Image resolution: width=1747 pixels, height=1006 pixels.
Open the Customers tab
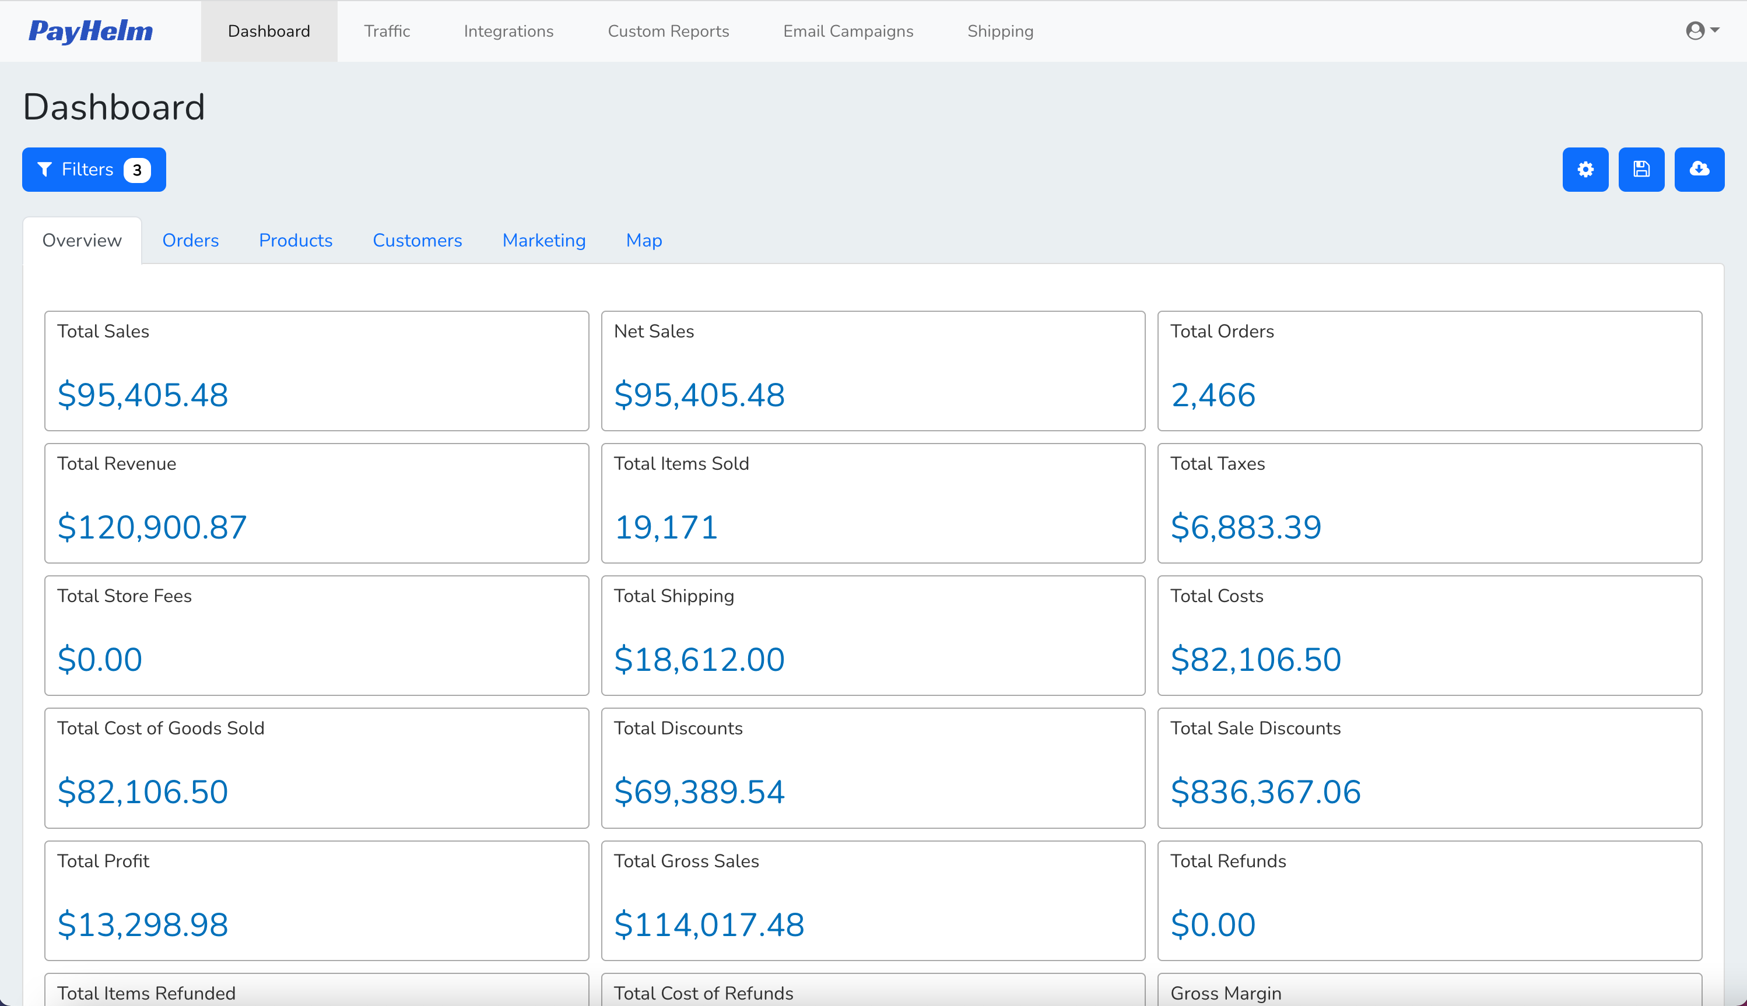pyautogui.click(x=418, y=240)
